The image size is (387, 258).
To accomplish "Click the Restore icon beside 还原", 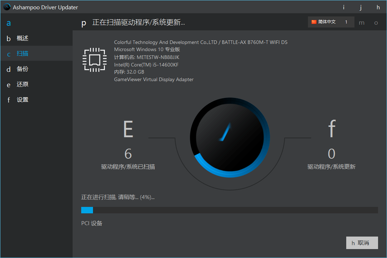I will pyautogui.click(x=9, y=84).
